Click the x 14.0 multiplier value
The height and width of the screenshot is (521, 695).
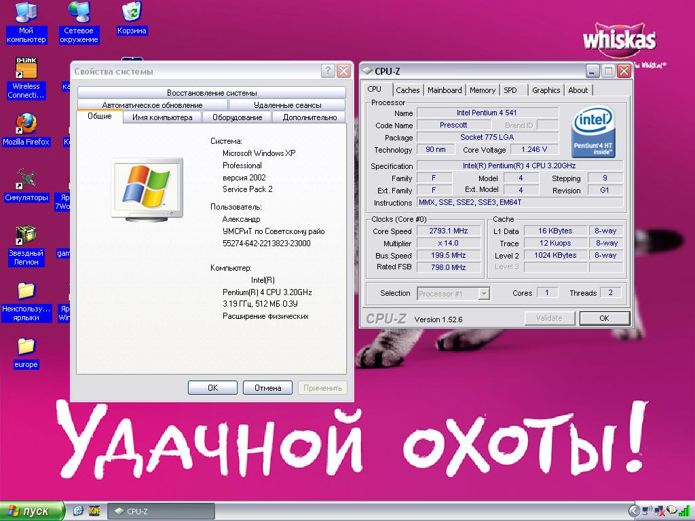click(449, 243)
